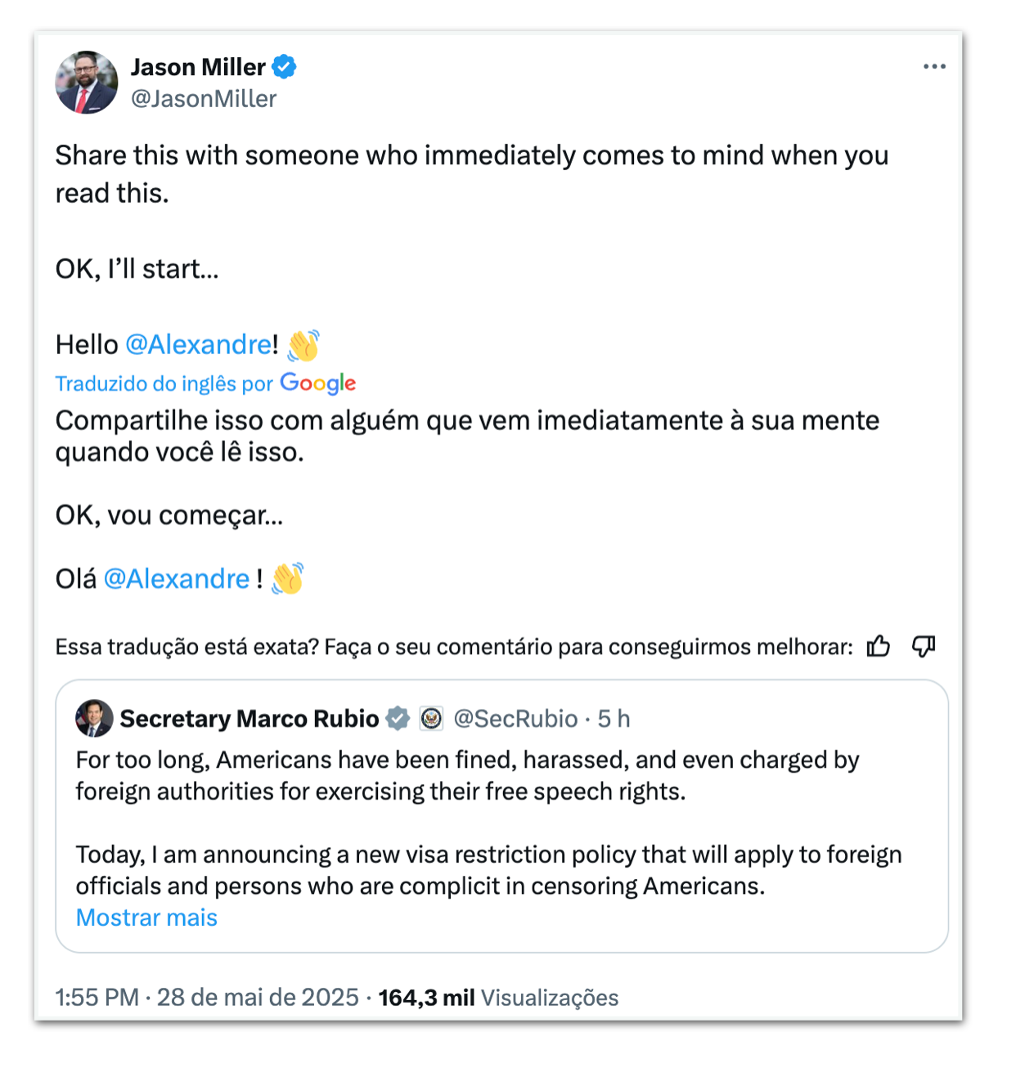
Task: Expand quoted post with Mostrar mais
Action: click(146, 918)
